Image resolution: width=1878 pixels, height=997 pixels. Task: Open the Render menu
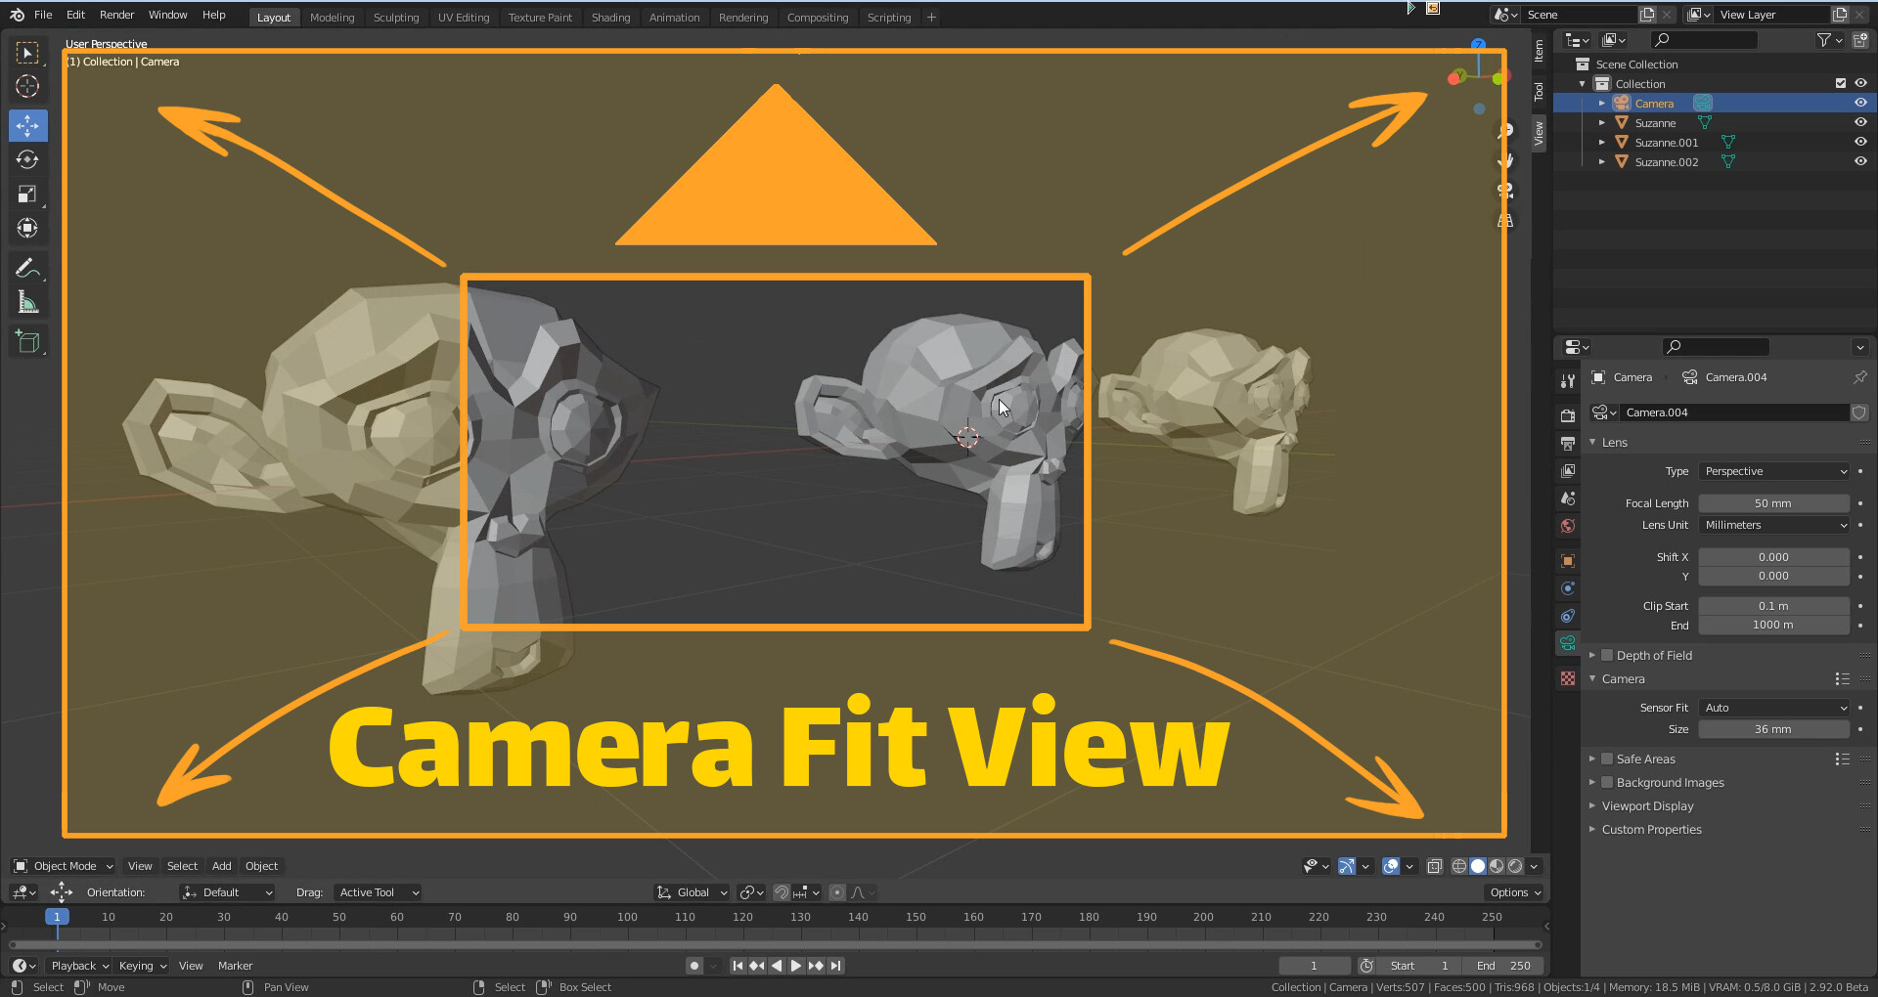[x=116, y=14]
